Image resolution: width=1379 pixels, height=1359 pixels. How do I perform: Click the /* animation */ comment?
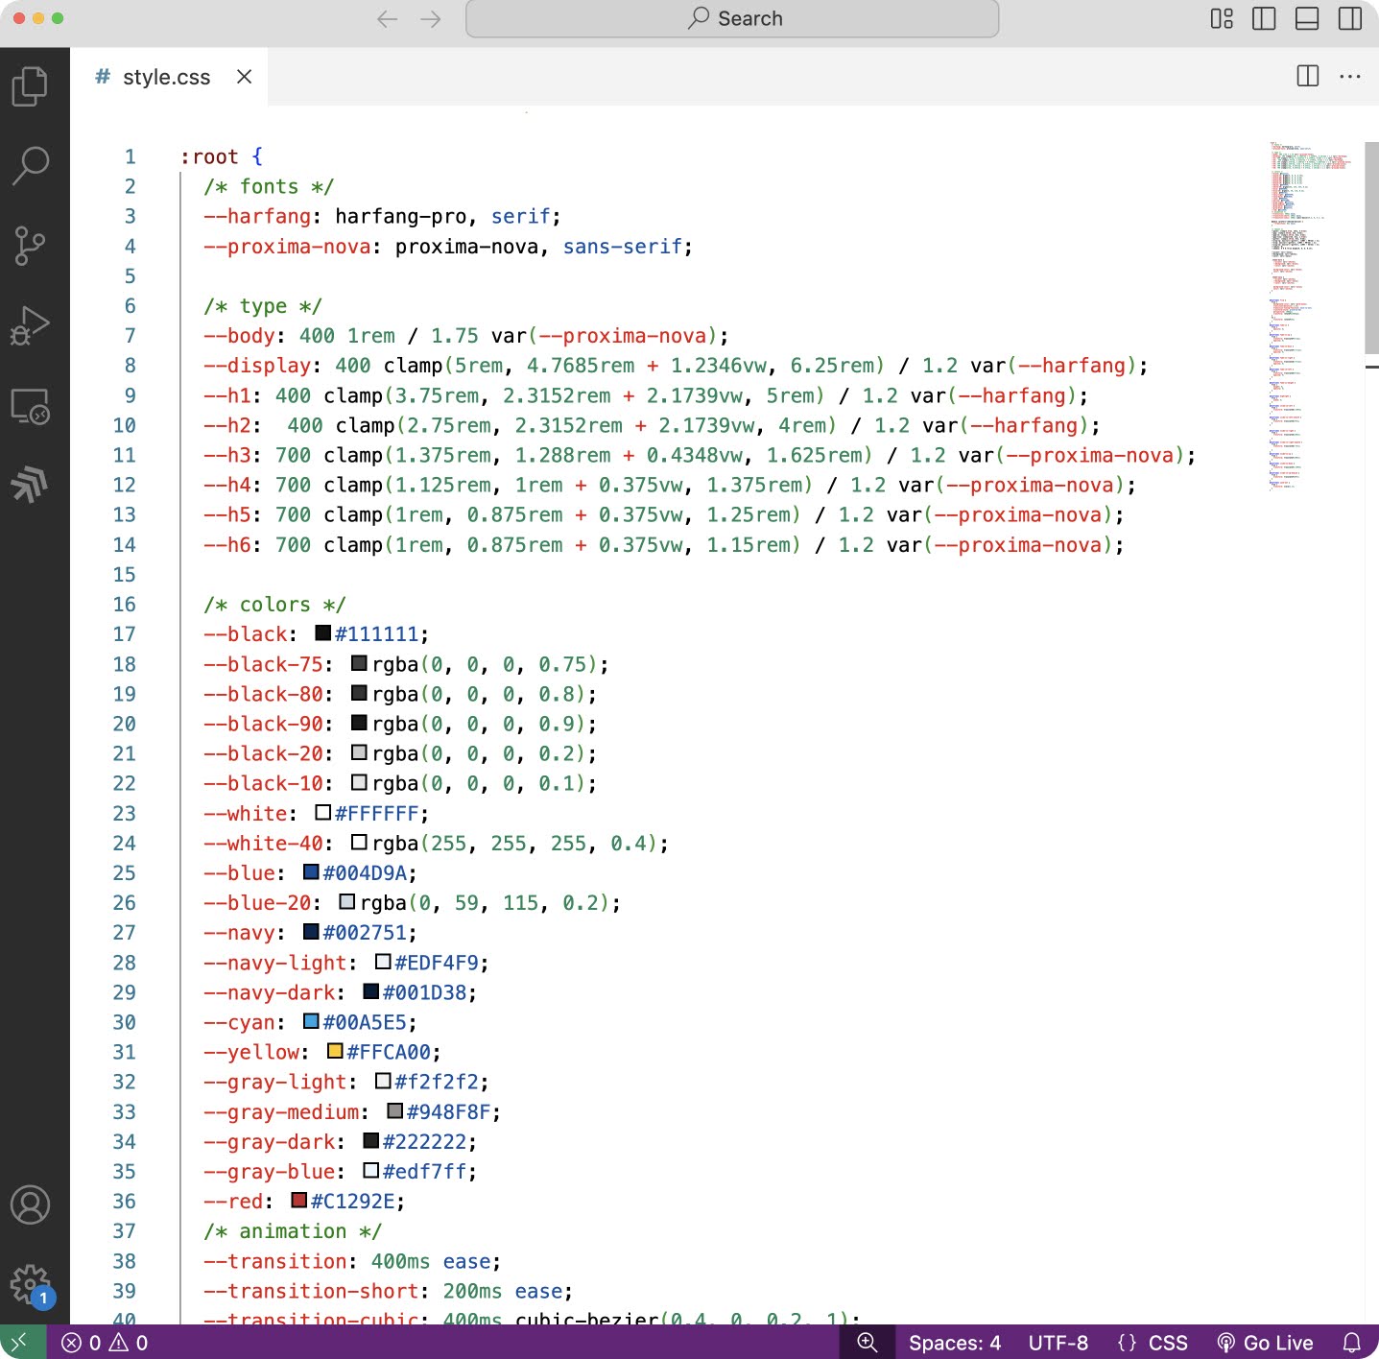click(293, 1231)
